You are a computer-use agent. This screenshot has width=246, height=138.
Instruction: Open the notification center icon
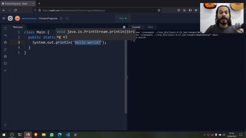coord(241,135)
